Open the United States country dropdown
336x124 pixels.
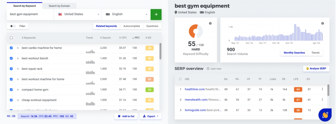point(78,14)
